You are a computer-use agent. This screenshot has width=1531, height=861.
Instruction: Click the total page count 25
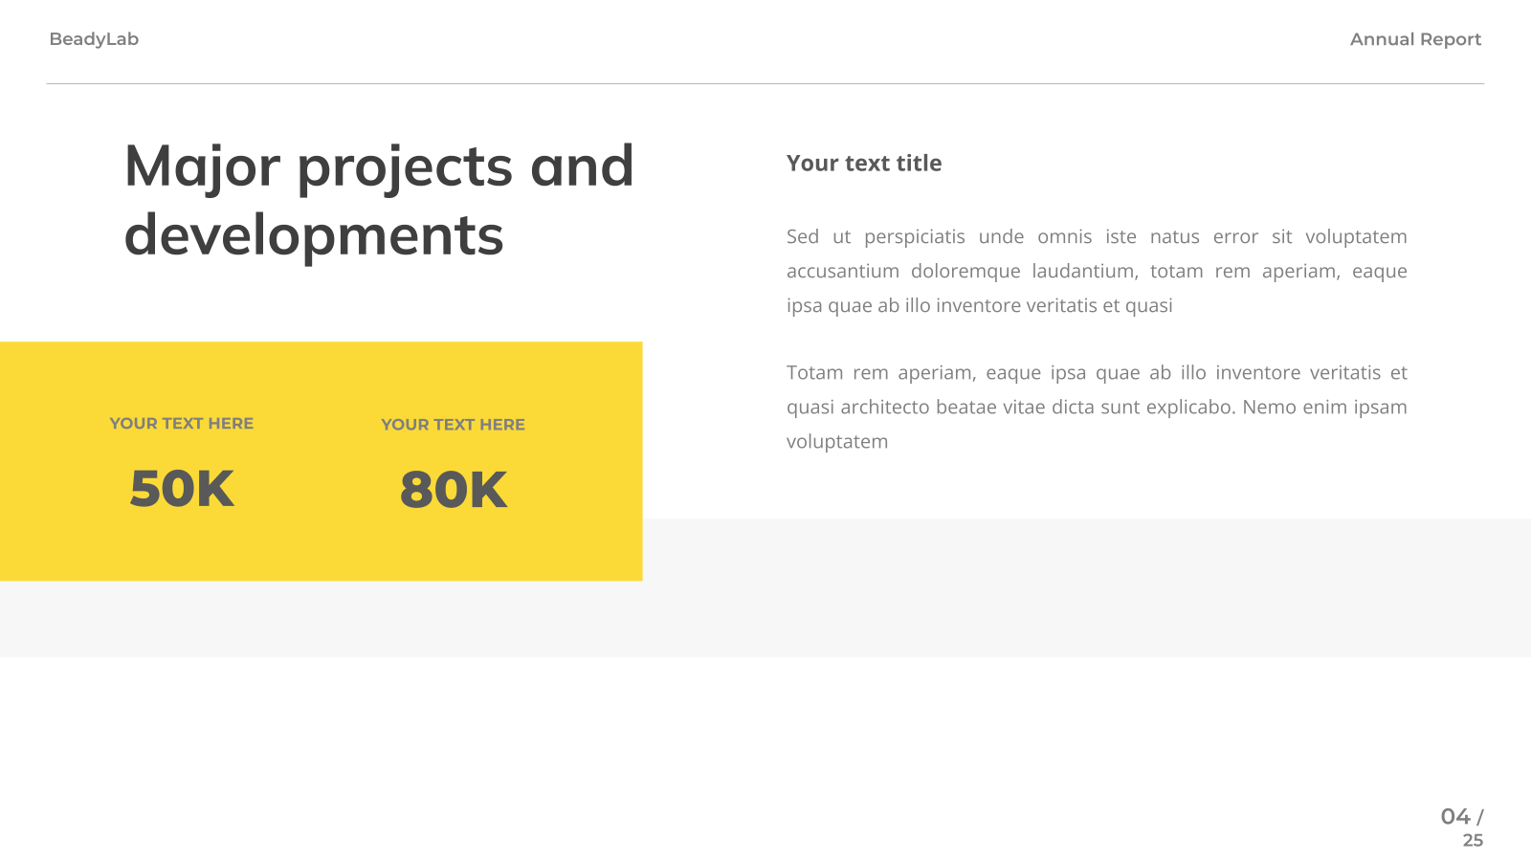1473,840
